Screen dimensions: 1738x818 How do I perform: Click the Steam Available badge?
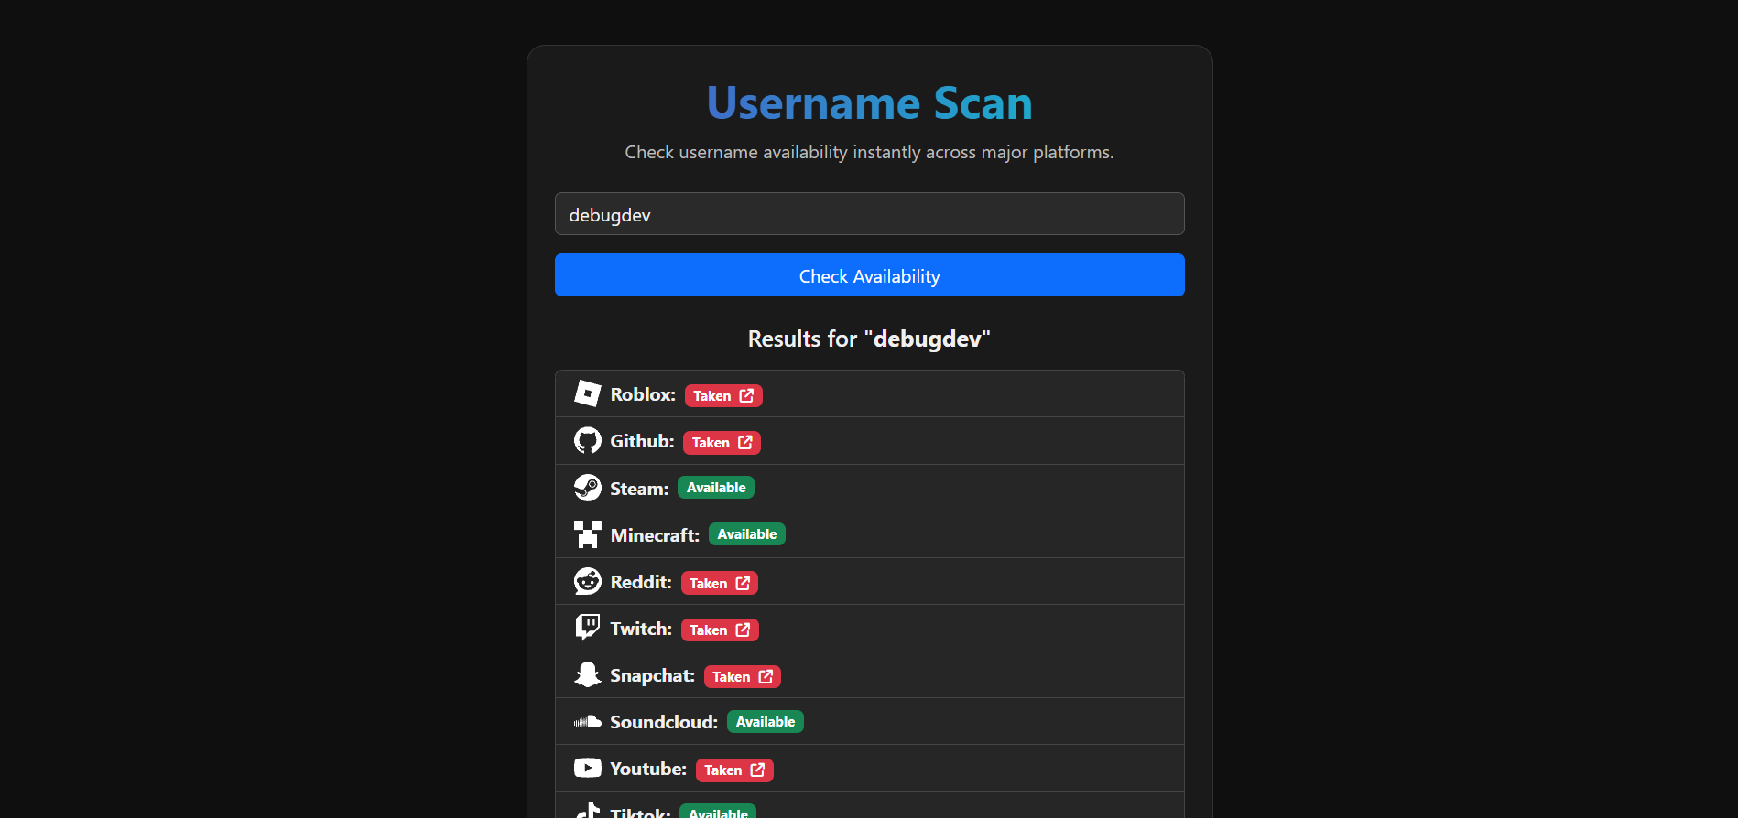[x=716, y=488]
